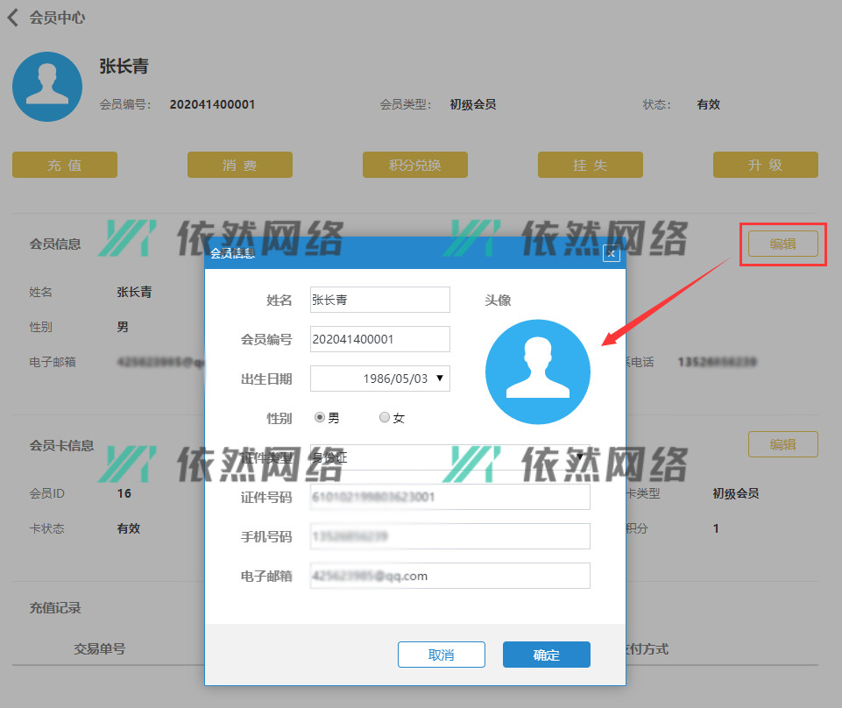Click the 姓名 input field
The image size is (842, 708).
(x=379, y=300)
